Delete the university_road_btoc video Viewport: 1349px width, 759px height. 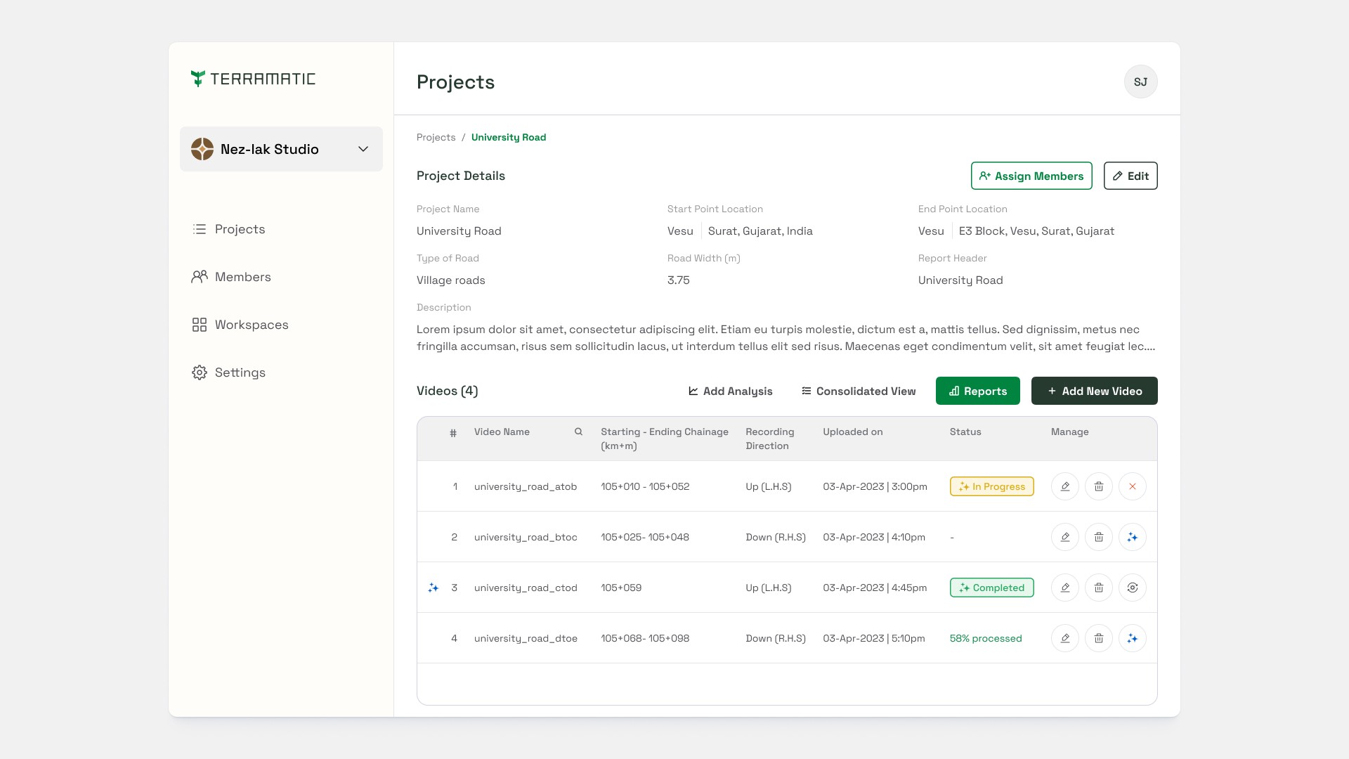(1099, 537)
